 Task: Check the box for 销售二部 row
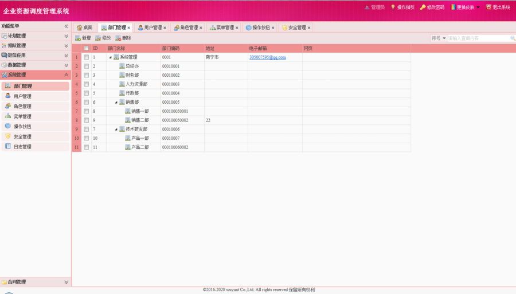tap(86, 120)
